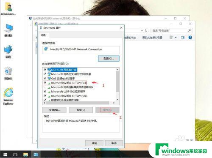Minimize the Network Connections window
212x158 pixels.
click(x=171, y=24)
